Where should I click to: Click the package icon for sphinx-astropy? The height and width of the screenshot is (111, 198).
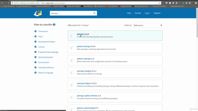coord(72,60)
